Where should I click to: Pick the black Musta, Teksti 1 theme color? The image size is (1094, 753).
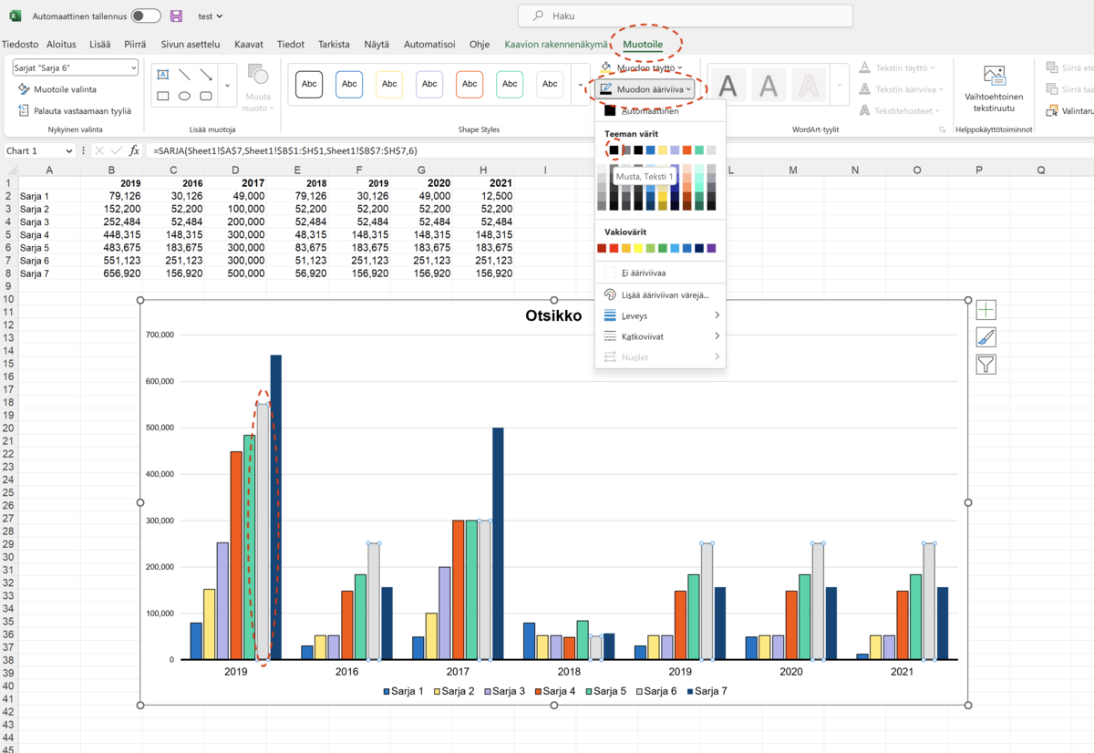(614, 150)
